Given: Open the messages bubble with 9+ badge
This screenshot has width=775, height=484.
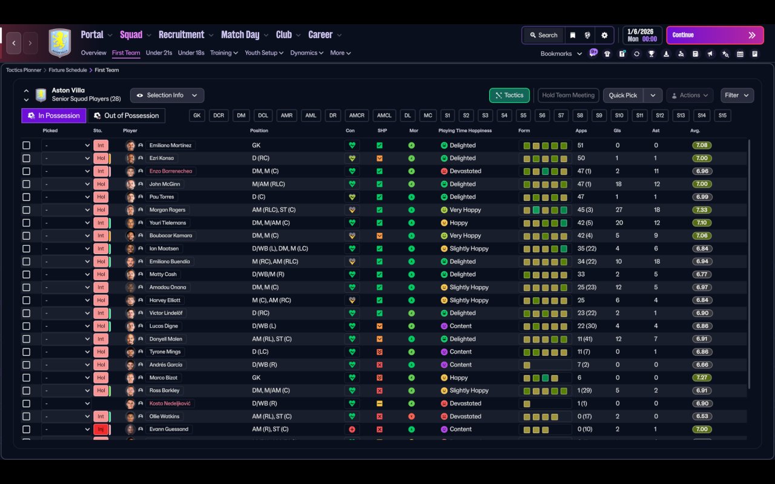Looking at the screenshot, I should click(x=593, y=53).
